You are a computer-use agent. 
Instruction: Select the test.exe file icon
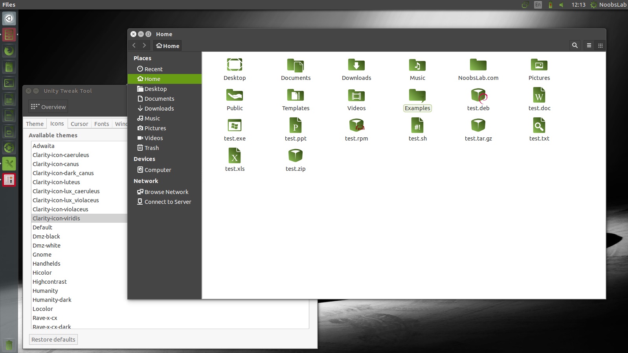point(235,125)
